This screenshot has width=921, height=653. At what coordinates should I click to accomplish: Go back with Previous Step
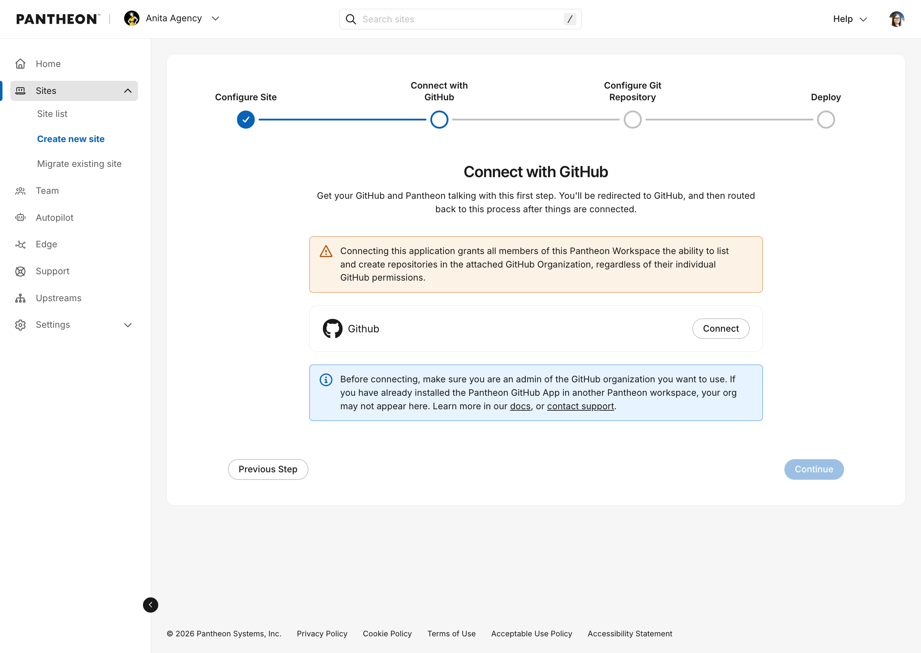pos(268,469)
